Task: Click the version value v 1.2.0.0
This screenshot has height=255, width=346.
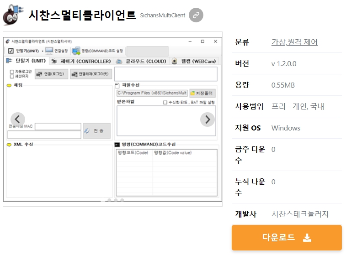Action: click(x=284, y=64)
